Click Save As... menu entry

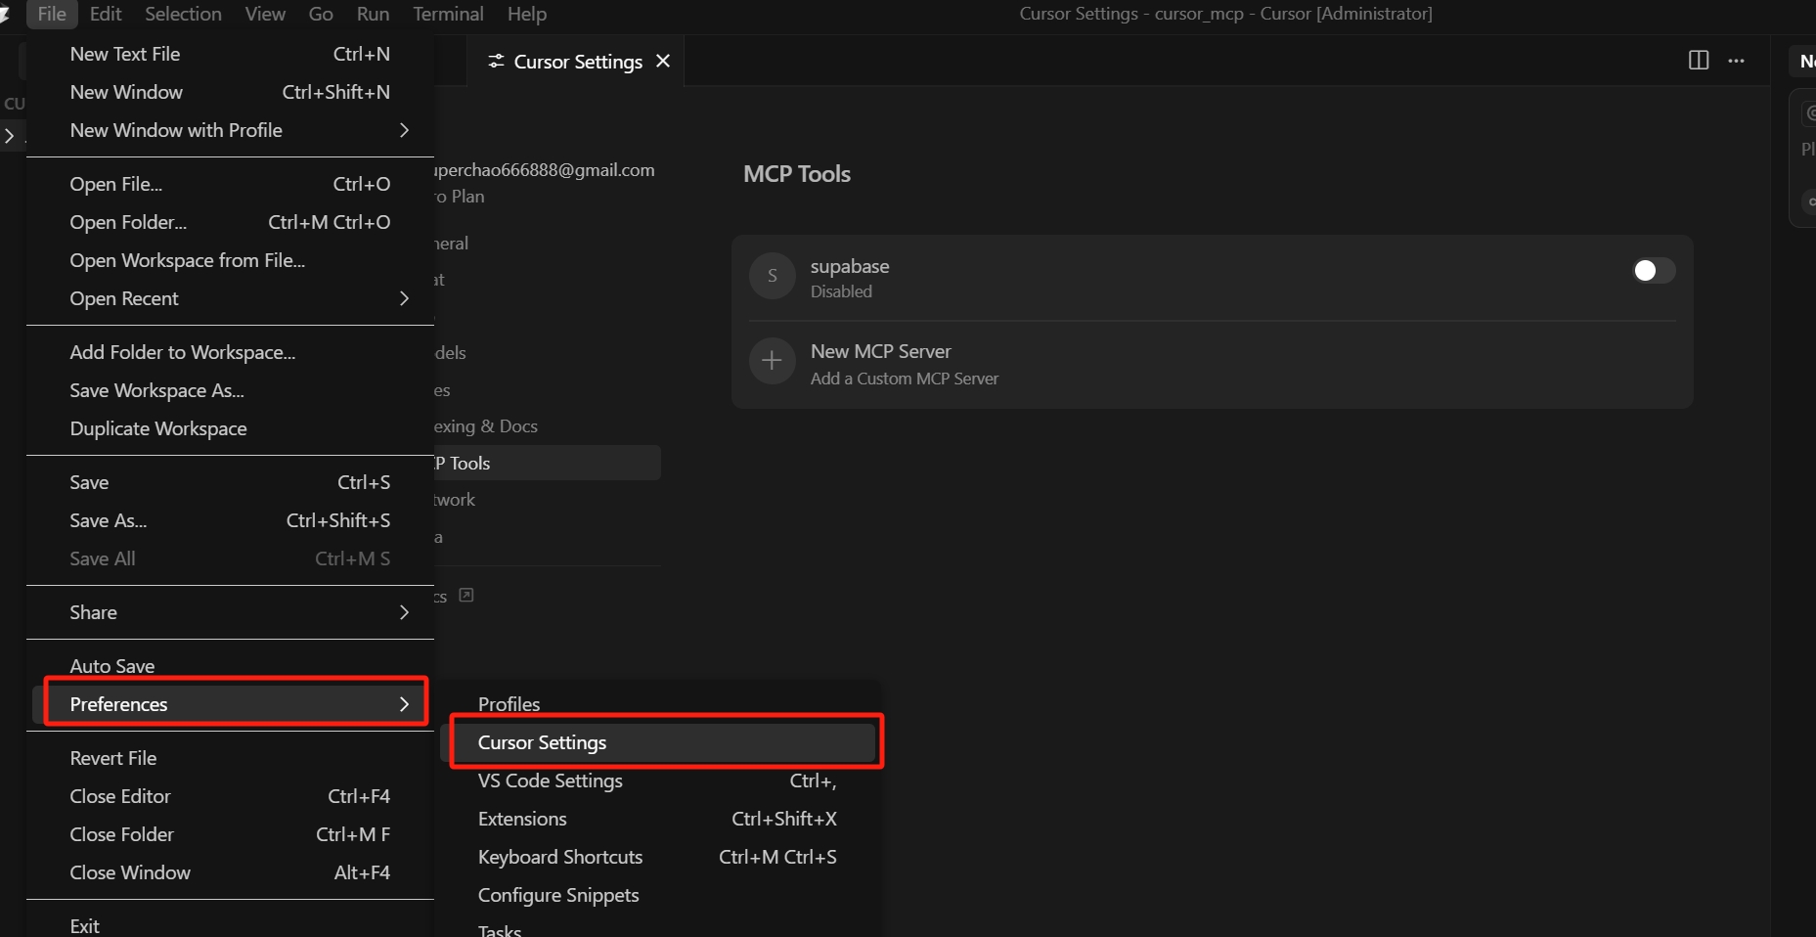[x=230, y=520]
